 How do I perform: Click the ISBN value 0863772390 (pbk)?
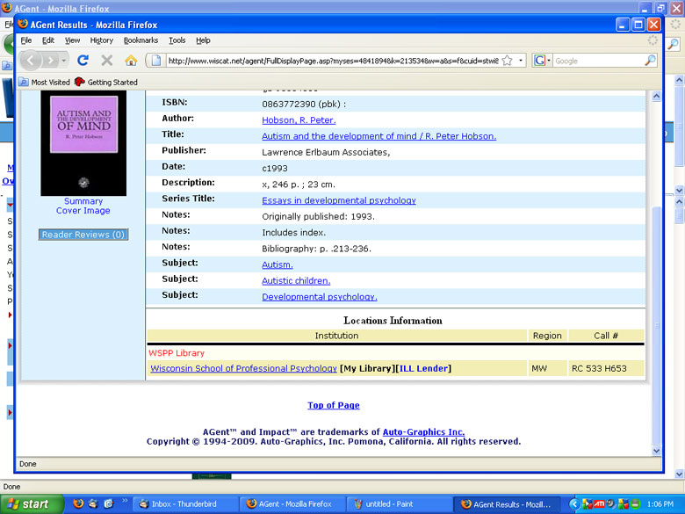click(304, 104)
